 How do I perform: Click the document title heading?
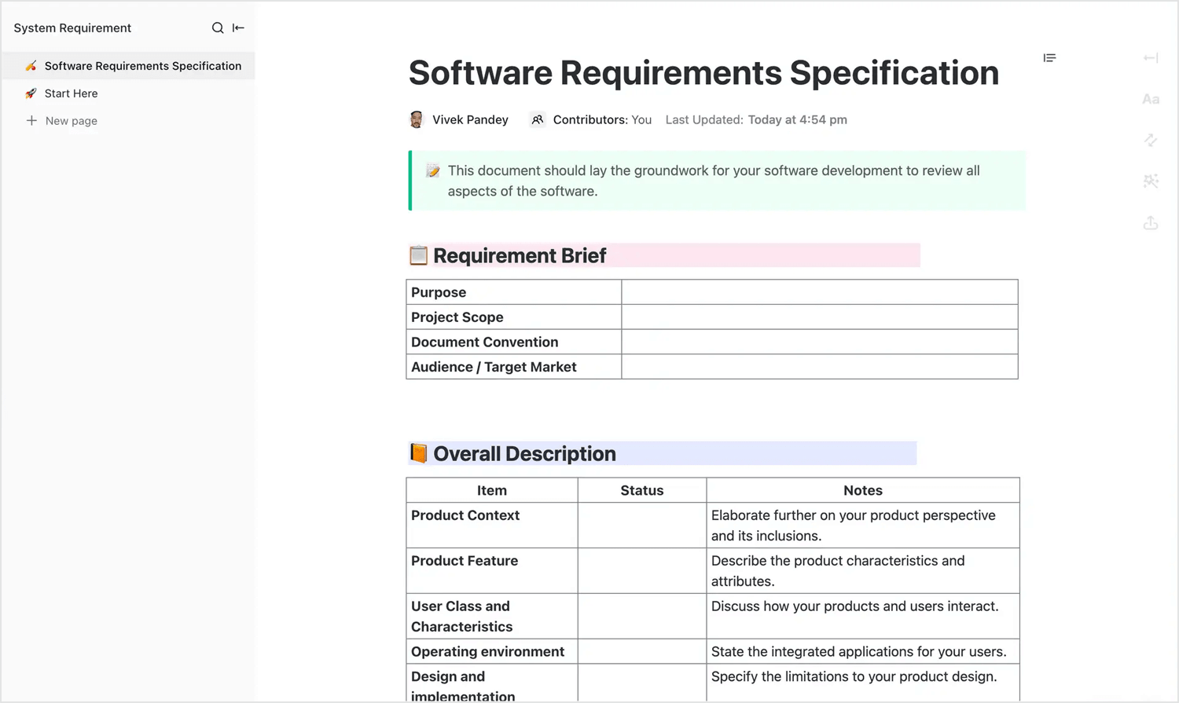703,73
